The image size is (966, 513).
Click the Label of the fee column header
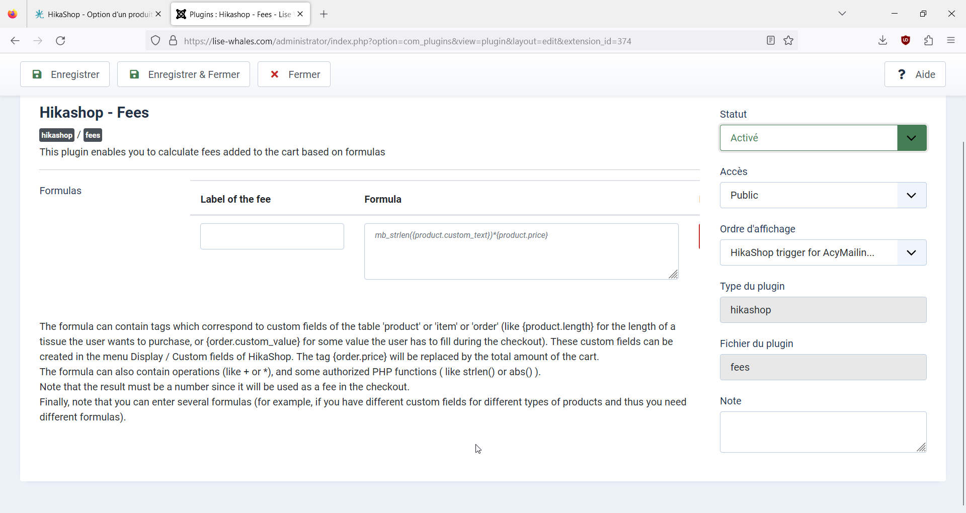(235, 199)
